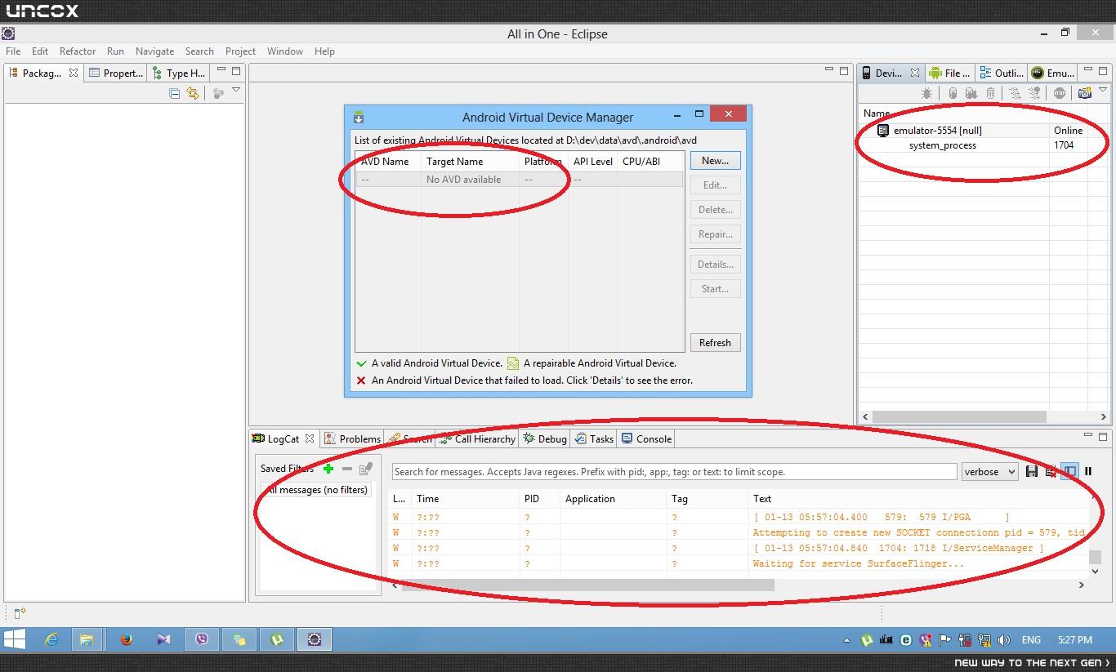1116x672 pixels.
Task: Open Viber from the taskbar
Action: 202,639
